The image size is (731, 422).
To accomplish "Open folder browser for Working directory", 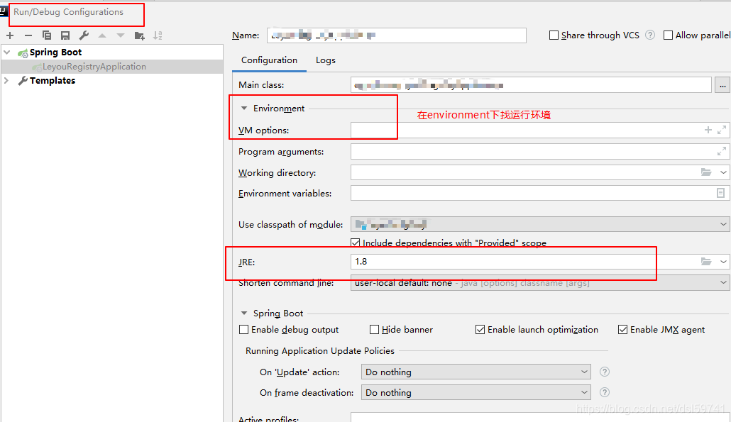I will click(708, 172).
